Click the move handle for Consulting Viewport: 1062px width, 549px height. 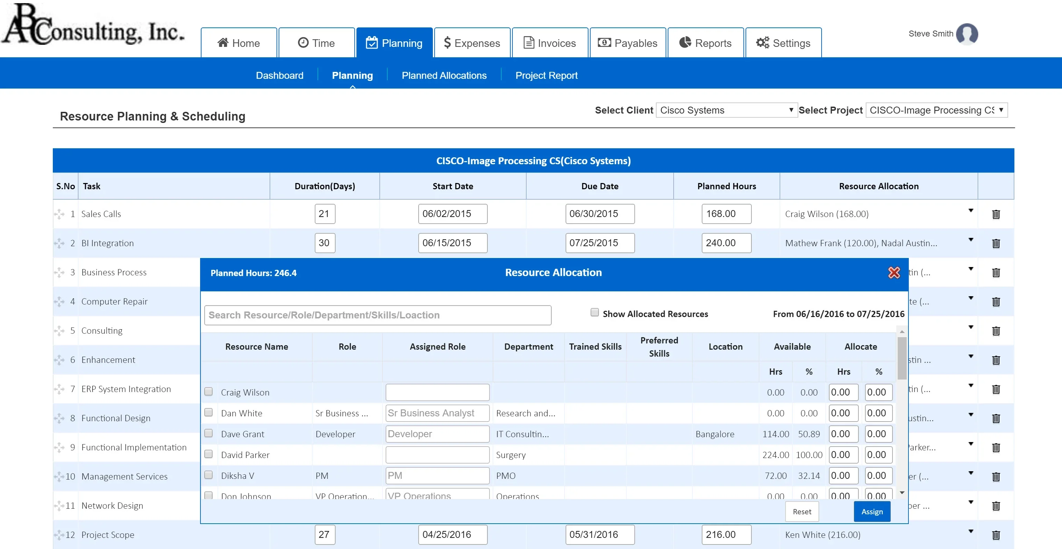click(x=59, y=331)
